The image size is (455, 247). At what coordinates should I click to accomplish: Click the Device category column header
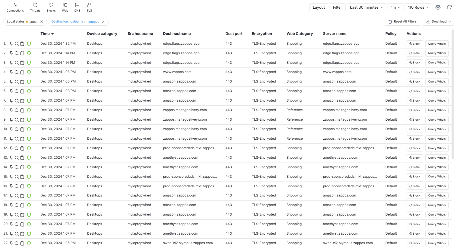tap(102, 33)
